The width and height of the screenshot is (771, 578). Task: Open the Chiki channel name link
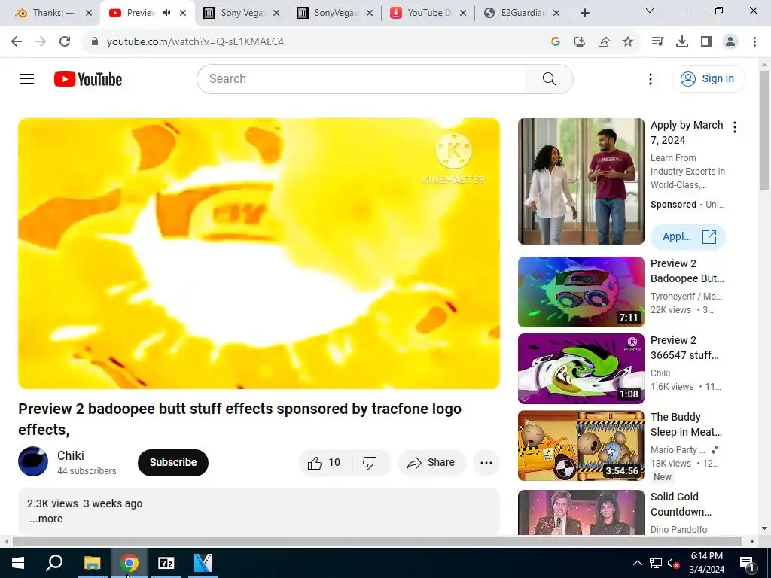tap(70, 455)
